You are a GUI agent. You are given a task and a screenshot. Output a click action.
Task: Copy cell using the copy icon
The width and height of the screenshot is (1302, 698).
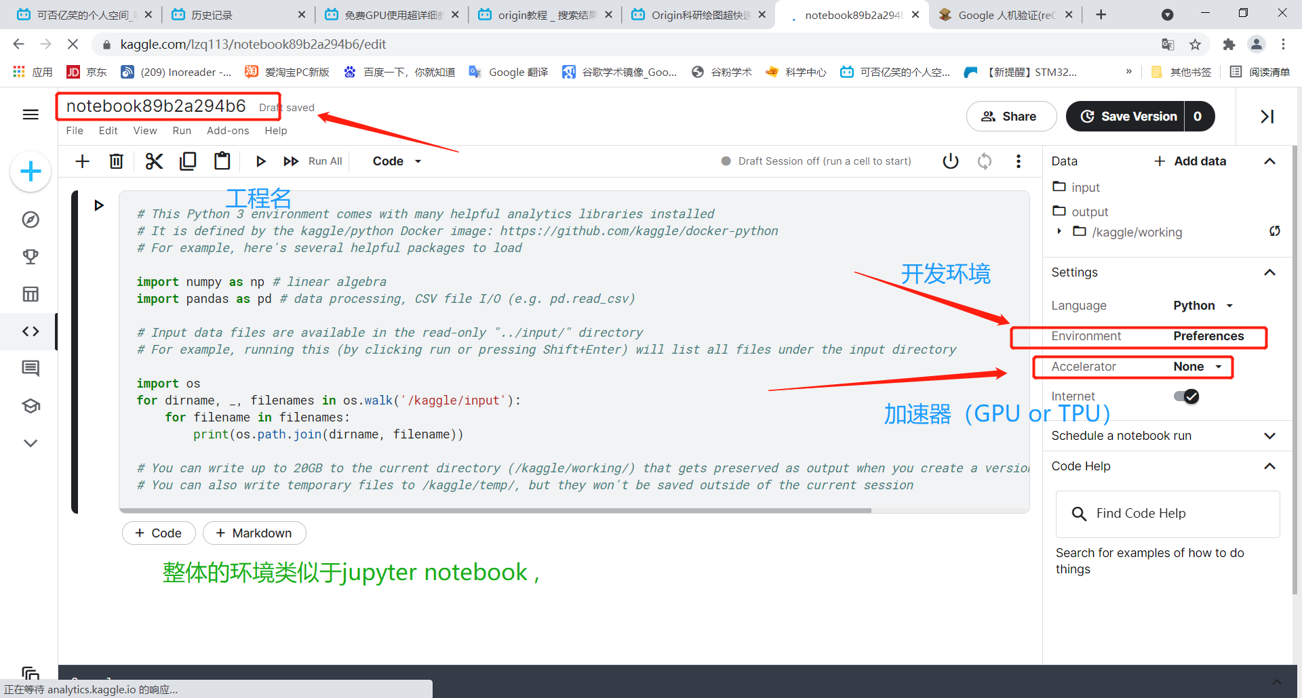[x=188, y=161]
